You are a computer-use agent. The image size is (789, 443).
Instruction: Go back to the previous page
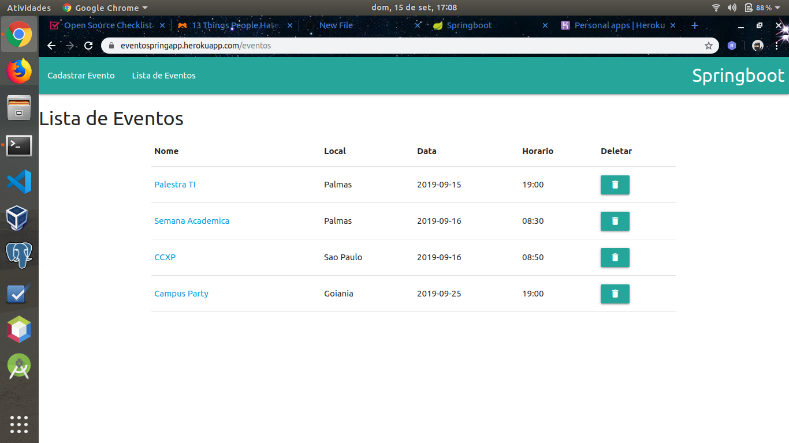[51, 46]
